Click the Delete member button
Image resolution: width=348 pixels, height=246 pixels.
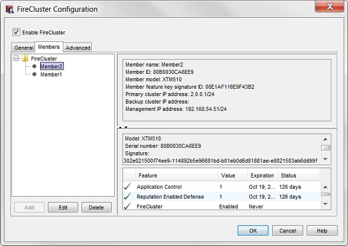coord(96,207)
